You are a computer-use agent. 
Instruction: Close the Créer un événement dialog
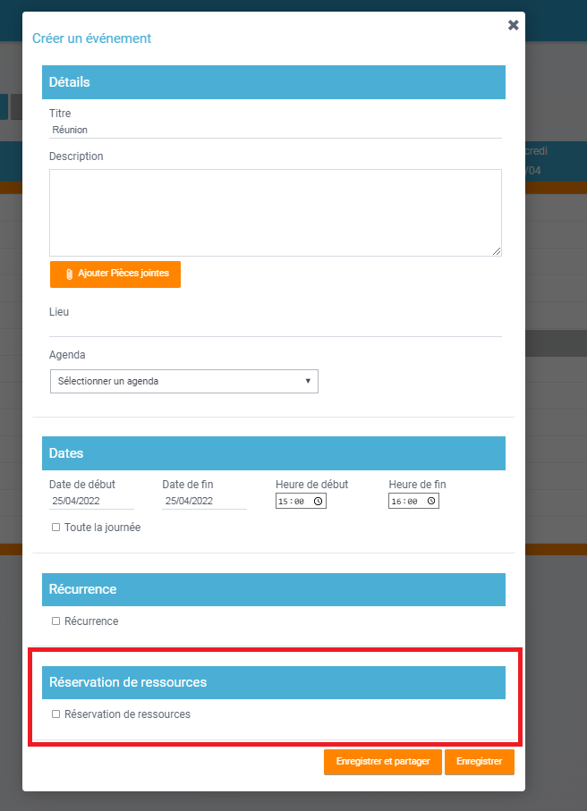(513, 25)
